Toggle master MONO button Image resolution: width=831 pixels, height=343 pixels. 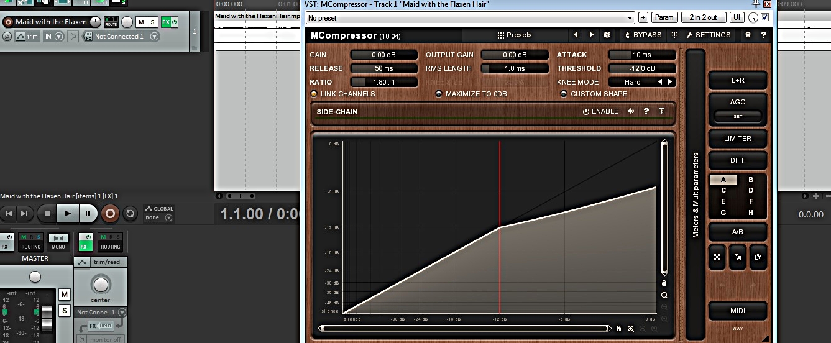(x=58, y=242)
